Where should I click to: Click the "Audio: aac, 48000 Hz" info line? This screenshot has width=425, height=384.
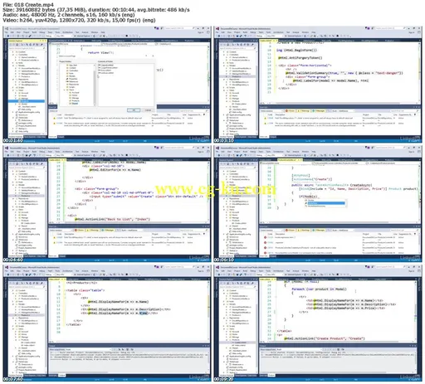coord(69,15)
